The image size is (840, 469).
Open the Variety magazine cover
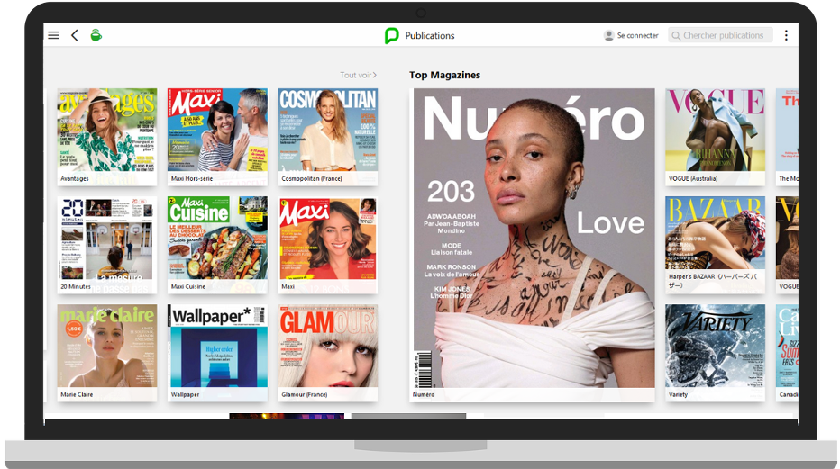715,346
